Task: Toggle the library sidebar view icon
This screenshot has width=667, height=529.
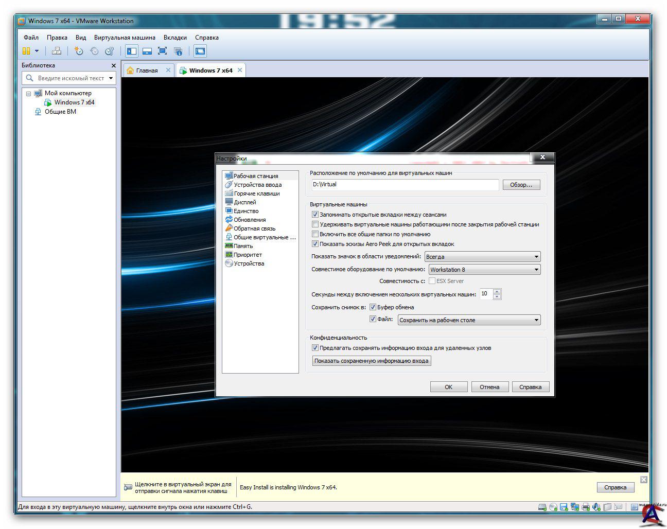Action: click(x=132, y=51)
